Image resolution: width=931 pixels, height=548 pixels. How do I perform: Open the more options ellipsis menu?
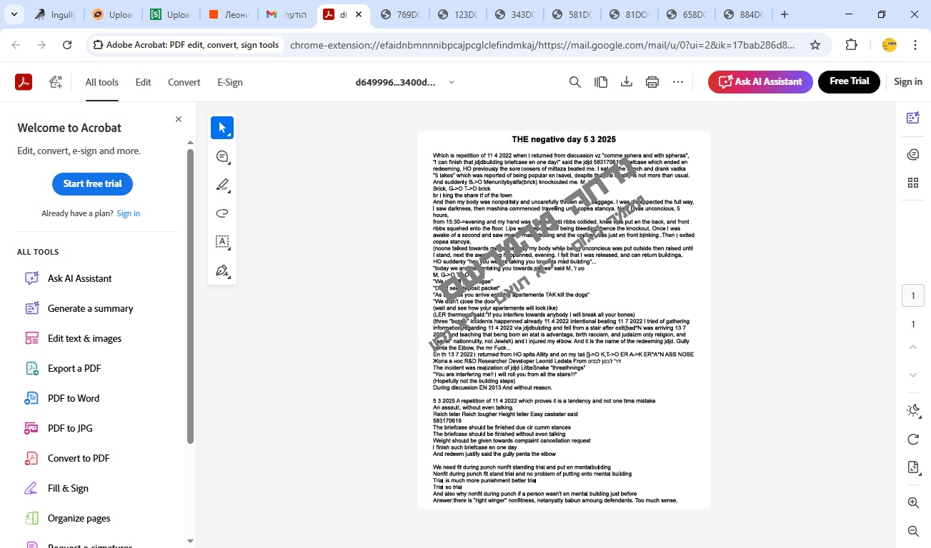(x=678, y=82)
